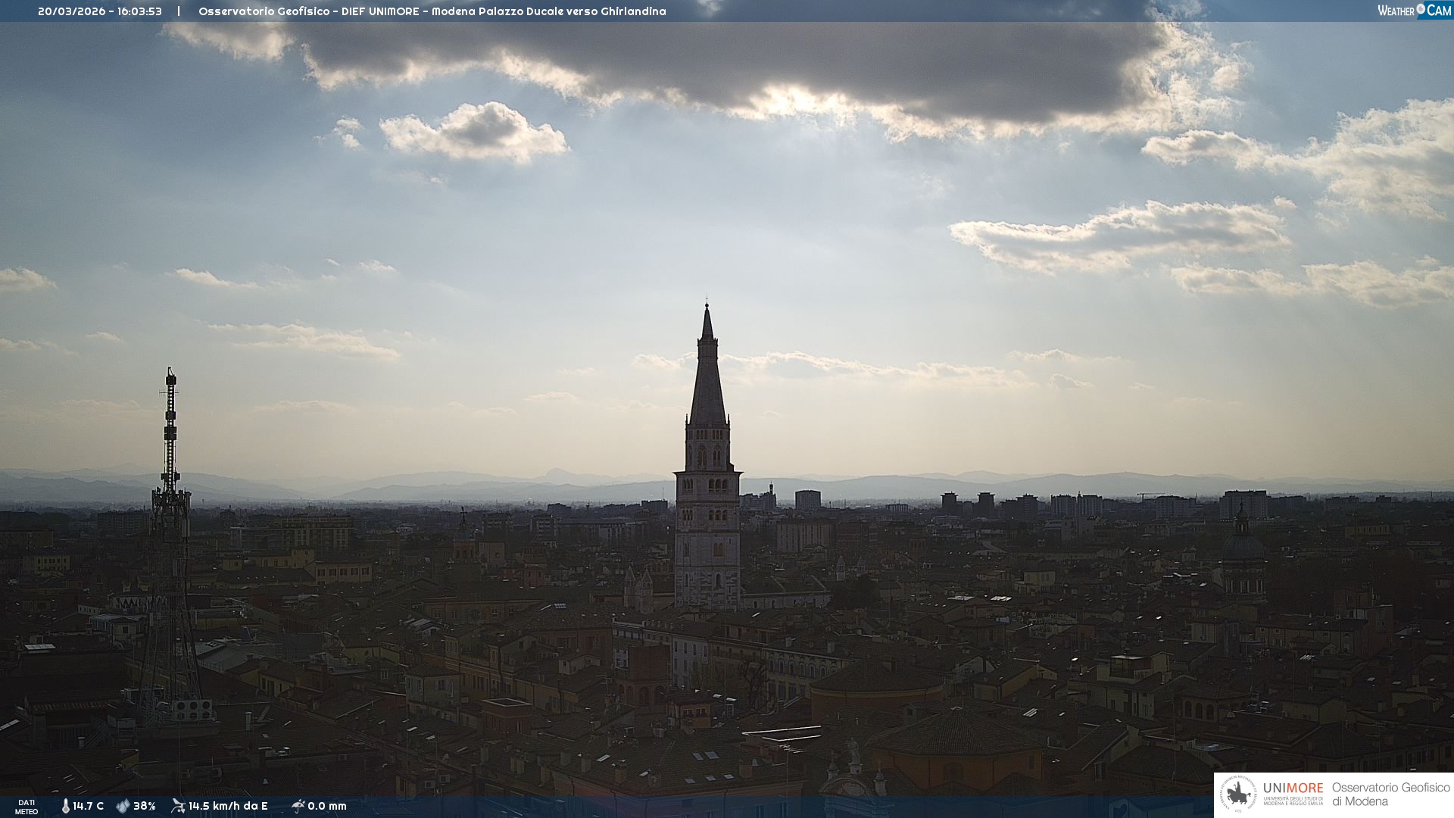Click the 0.0 mm rainfall value
The height and width of the screenshot is (818, 1454).
tap(327, 806)
